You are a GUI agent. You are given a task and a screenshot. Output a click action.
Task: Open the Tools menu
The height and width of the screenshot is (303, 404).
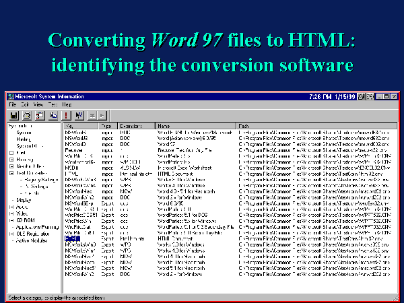53,104
